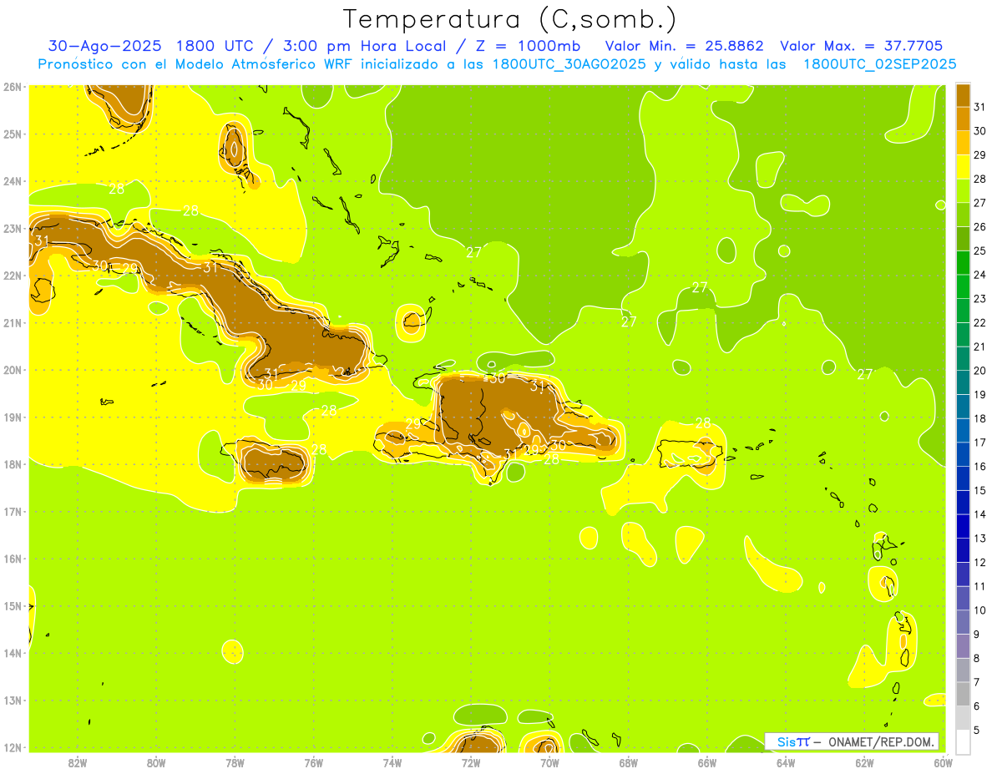
Task: Click the 62W longitude axis label
Action: click(864, 762)
